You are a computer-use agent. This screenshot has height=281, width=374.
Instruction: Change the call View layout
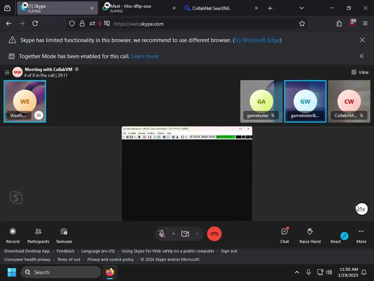coord(360,72)
